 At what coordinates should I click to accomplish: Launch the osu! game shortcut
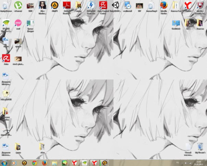(x=18, y=23)
